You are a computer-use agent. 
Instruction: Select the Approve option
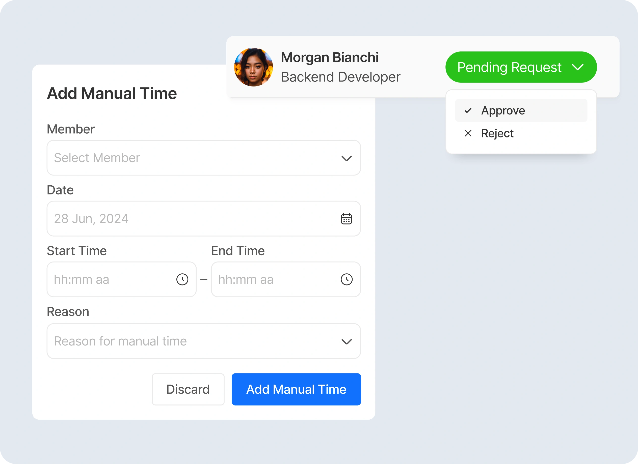coord(503,110)
